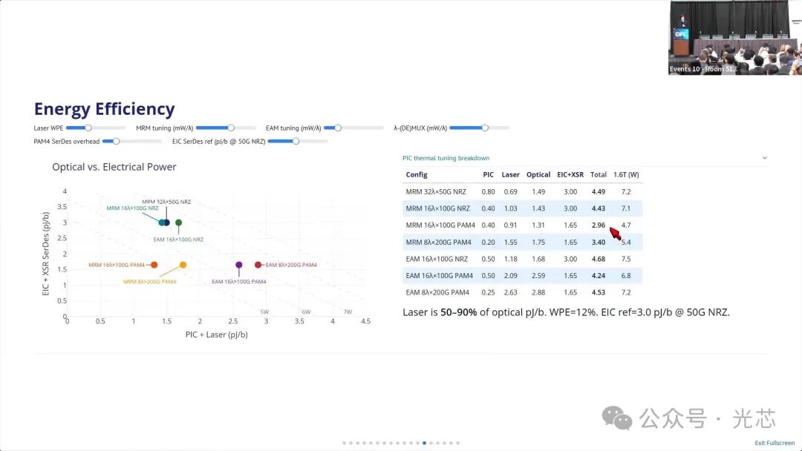The image size is (802, 451).
Task: Click the EAM 8λ×200G PAM4 red data point
Action: pos(258,265)
